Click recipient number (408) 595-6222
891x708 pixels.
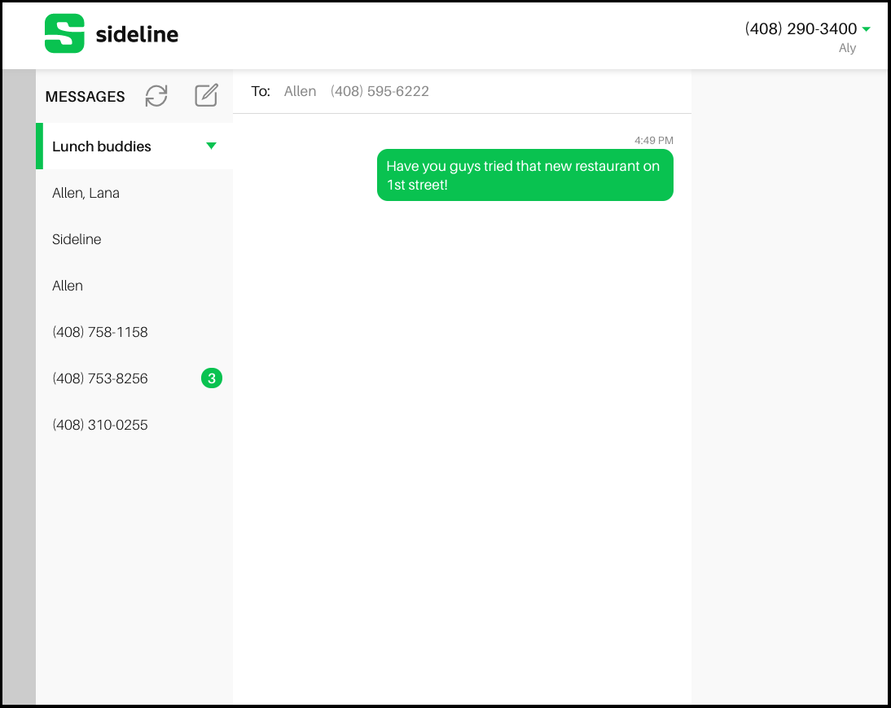pos(380,91)
